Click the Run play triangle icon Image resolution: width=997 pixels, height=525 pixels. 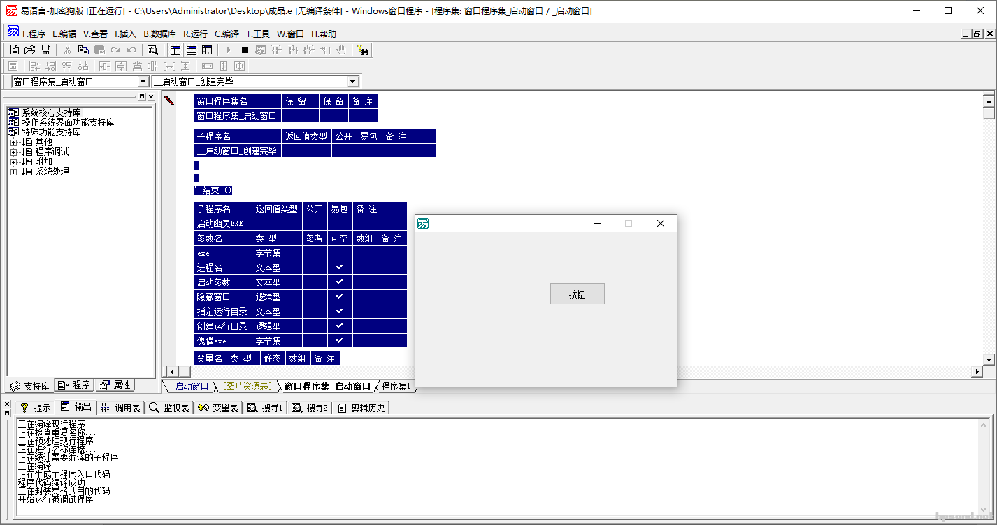coord(228,50)
